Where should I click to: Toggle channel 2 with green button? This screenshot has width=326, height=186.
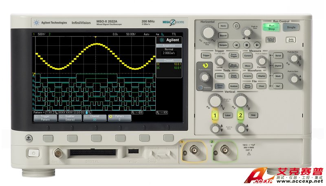pyautogui.click(x=240, y=116)
